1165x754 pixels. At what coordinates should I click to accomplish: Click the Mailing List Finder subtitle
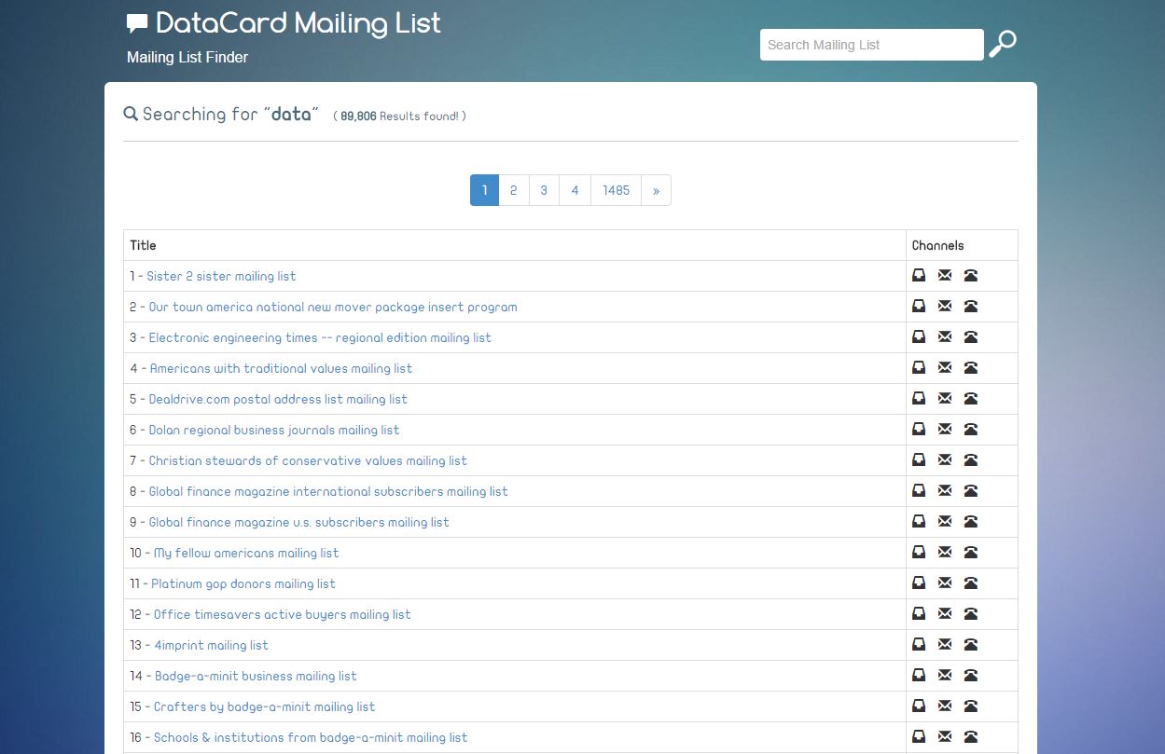187,57
